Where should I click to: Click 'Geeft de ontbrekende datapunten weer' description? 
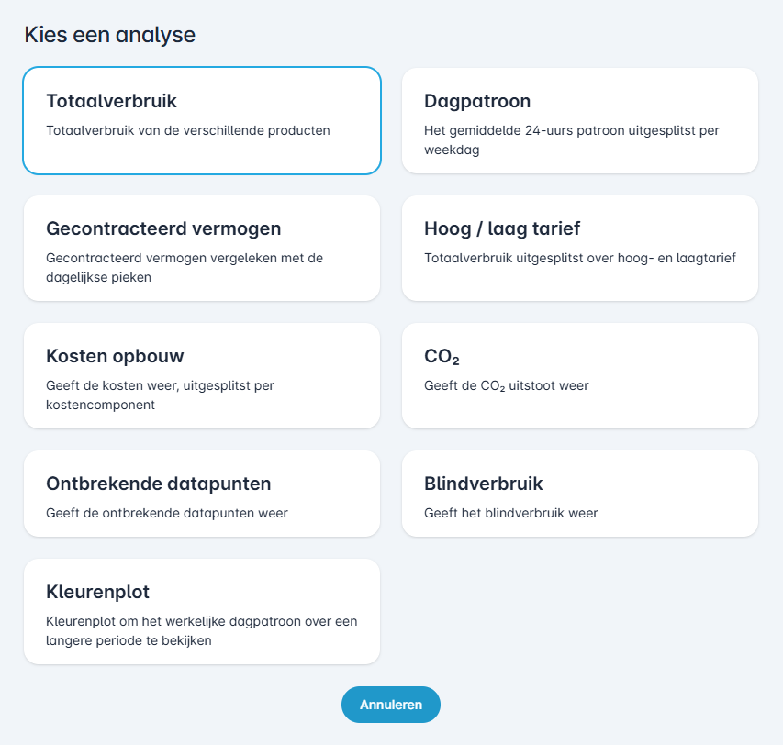167,513
